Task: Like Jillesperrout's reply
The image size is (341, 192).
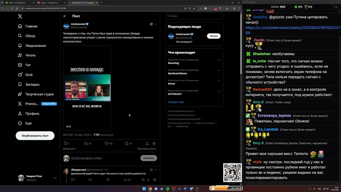Action: 108,180
